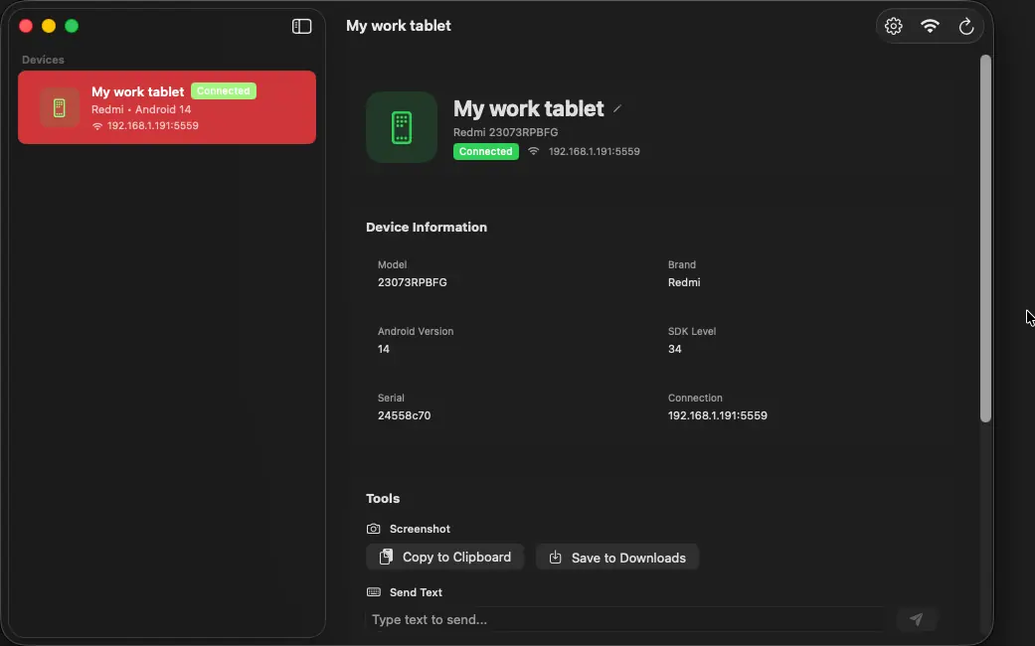Click 'Redmi • Android 14' in sidebar
The height and width of the screenshot is (646, 1035).
point(141,109)
